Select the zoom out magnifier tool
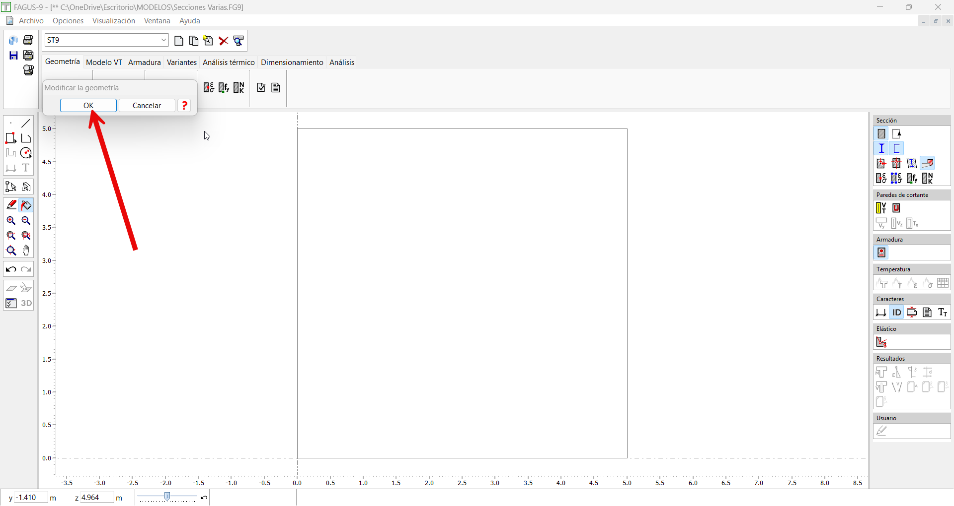This screenshot has width=954, height=506. click(26, 221)
